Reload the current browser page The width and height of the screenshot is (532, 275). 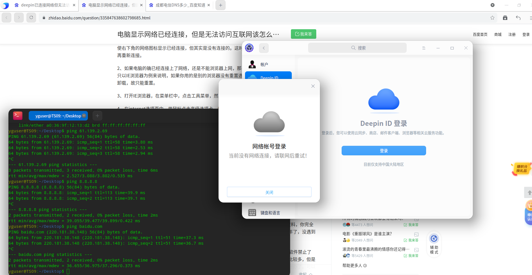pyautogui.click(x=31, y=17)
